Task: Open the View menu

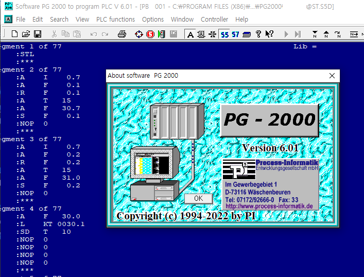Action: point(82,19)
